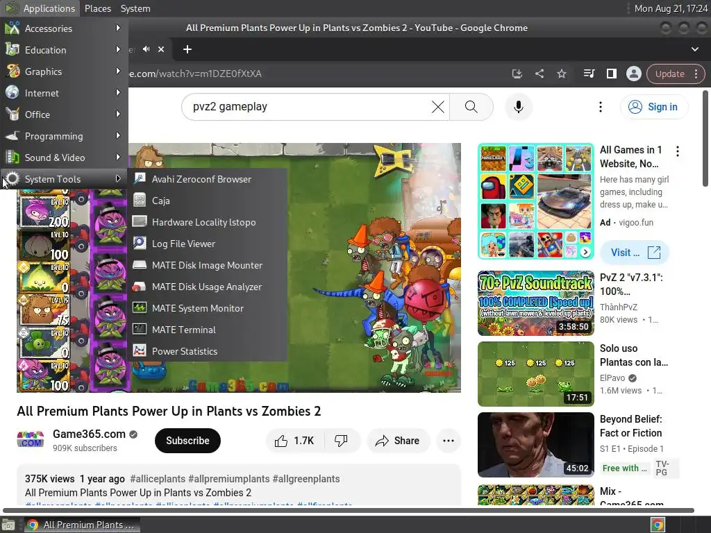
Task: Open the Places menu
Action: (97, 8)
